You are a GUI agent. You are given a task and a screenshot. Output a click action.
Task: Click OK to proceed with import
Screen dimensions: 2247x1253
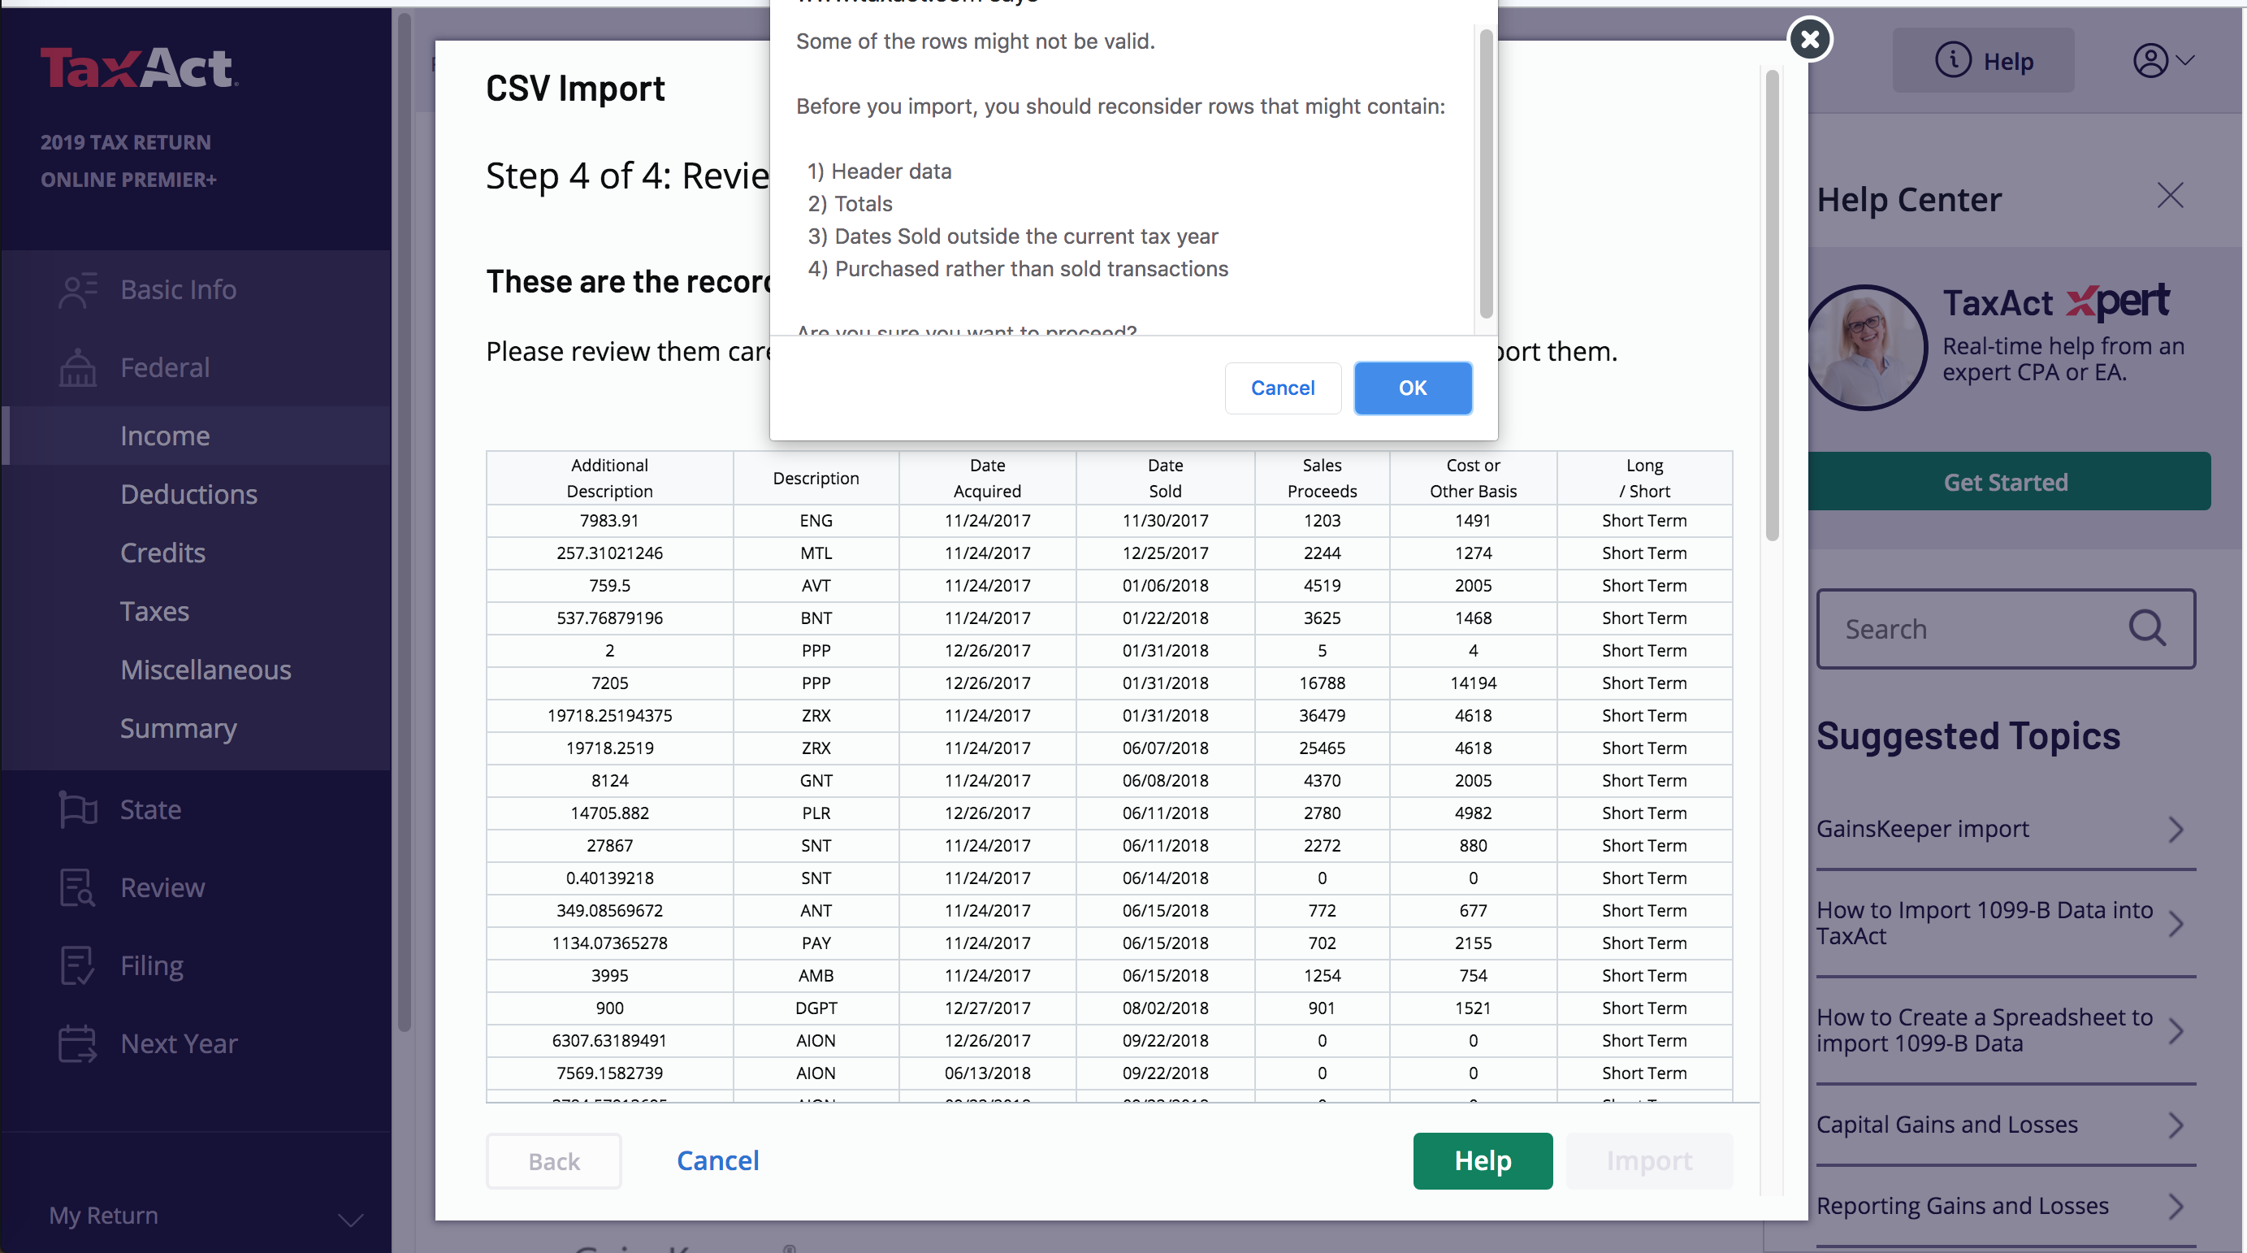1409,388
